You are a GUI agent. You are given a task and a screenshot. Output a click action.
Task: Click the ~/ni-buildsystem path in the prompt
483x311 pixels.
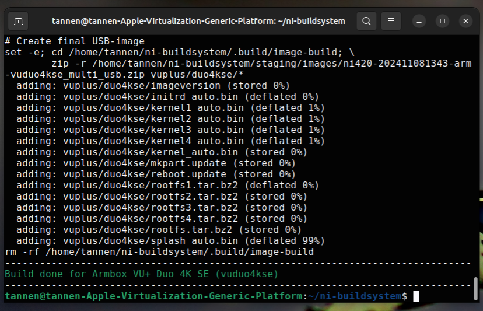pyautogui.click(x=355, y=296)
